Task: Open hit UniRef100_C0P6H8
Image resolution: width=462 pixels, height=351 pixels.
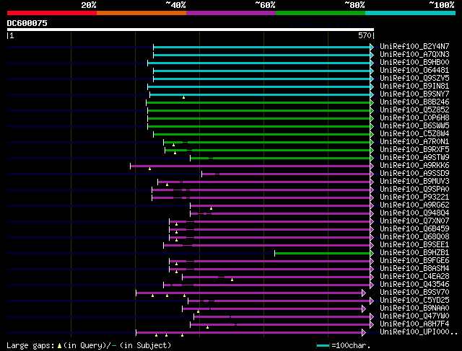Action: [x=414, y=118]
